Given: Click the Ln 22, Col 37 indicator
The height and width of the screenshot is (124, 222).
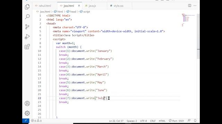Looking at the screenshot, I should point(116,121).
